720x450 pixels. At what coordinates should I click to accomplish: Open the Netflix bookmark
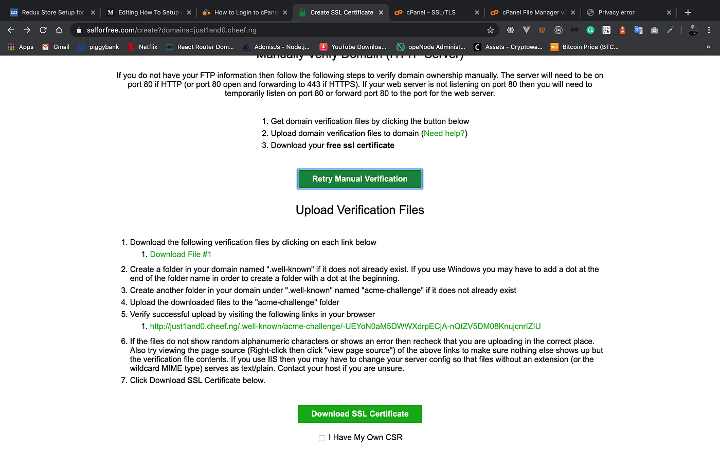(142, 47)
